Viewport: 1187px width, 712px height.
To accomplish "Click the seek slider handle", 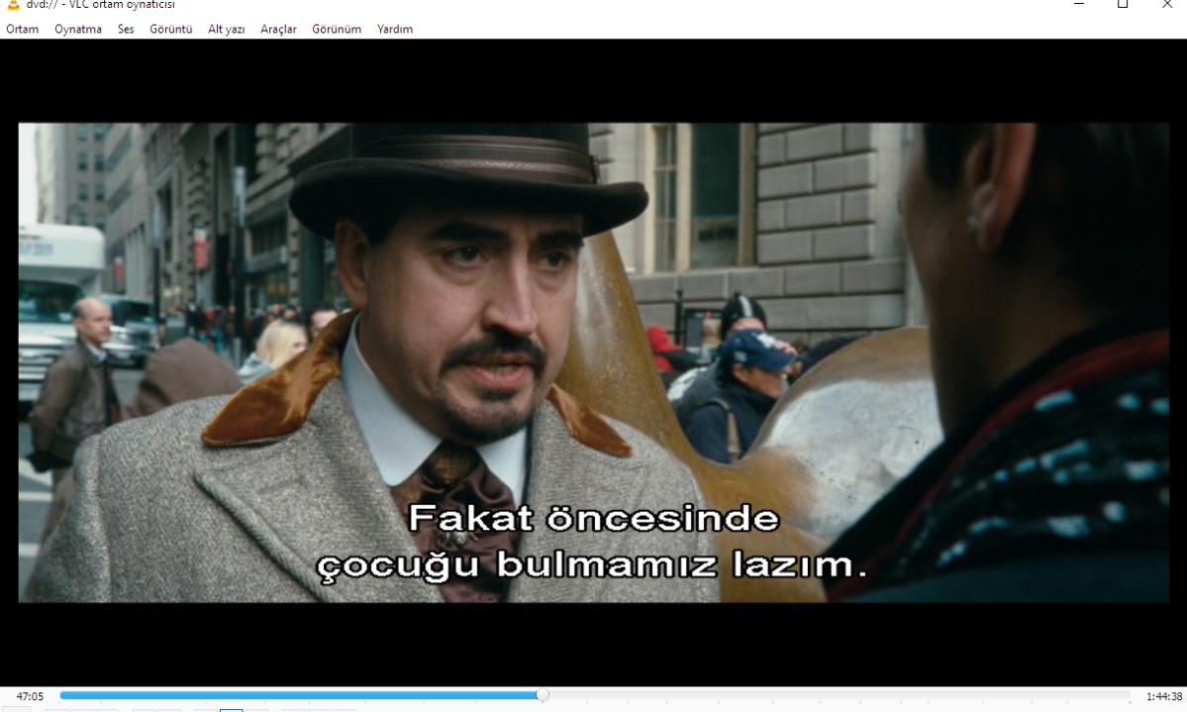I will (x=543, y=694).
